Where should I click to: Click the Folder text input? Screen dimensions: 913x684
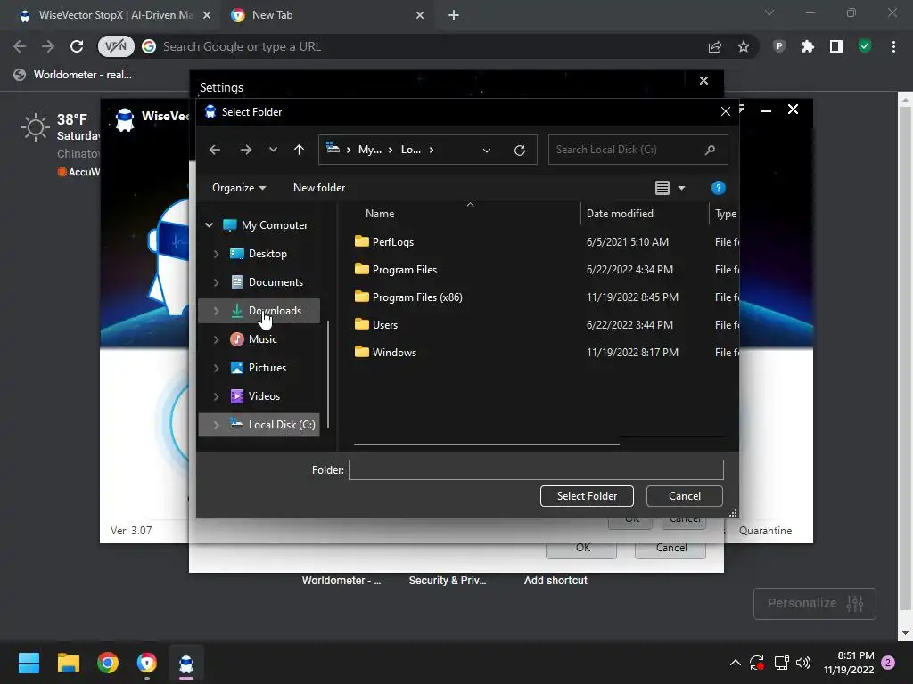coord(536,470)
